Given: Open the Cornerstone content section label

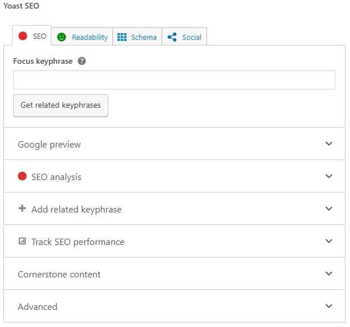Looking at the screenshot, I should 59,274.
